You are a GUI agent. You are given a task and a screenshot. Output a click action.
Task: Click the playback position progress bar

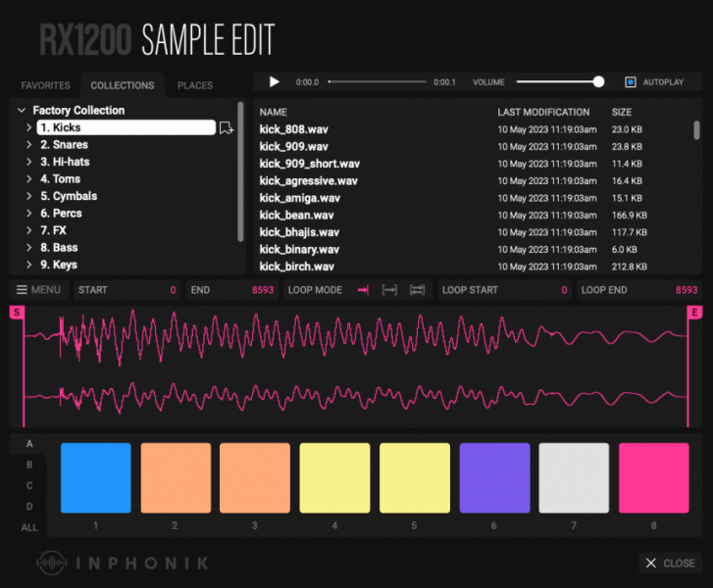coord(378,81)
